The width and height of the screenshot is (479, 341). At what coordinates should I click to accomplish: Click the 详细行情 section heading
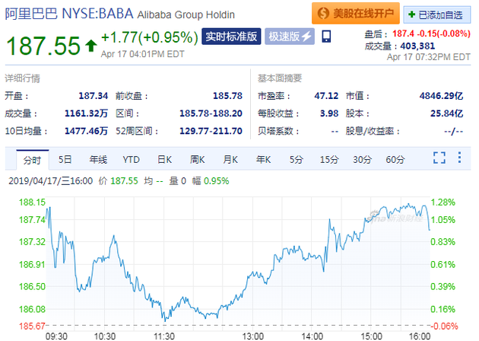point(22,78)
